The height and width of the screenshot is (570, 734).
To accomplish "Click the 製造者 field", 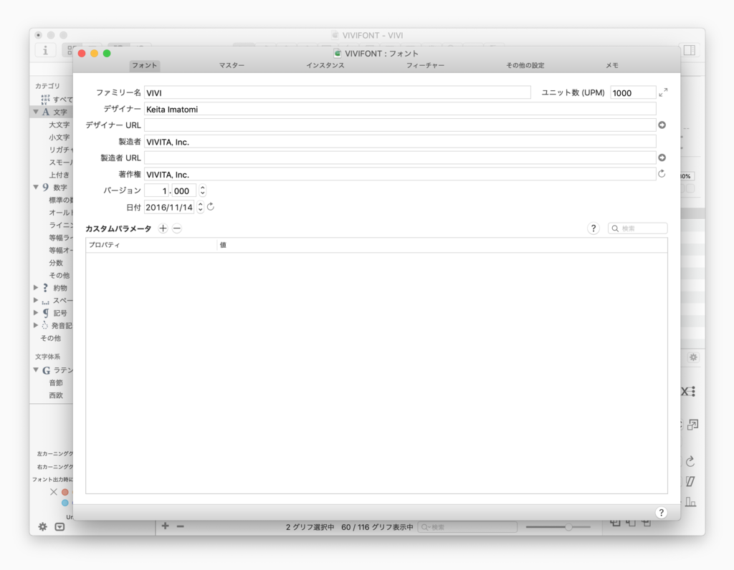I will pyautogui.click(x=400, y=142).
